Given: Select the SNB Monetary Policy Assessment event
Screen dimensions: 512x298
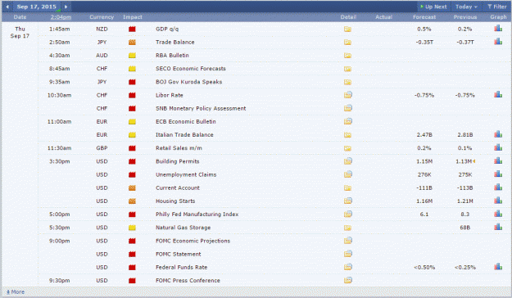Looking at the screenshot, I should click(201, 108).
